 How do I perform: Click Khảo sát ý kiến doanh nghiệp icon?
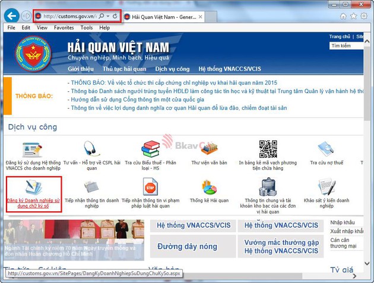tap(327, 187)
